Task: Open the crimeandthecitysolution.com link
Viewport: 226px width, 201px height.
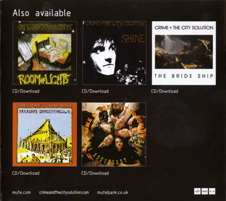Action: pyautogui.click(x=64, y=192)
